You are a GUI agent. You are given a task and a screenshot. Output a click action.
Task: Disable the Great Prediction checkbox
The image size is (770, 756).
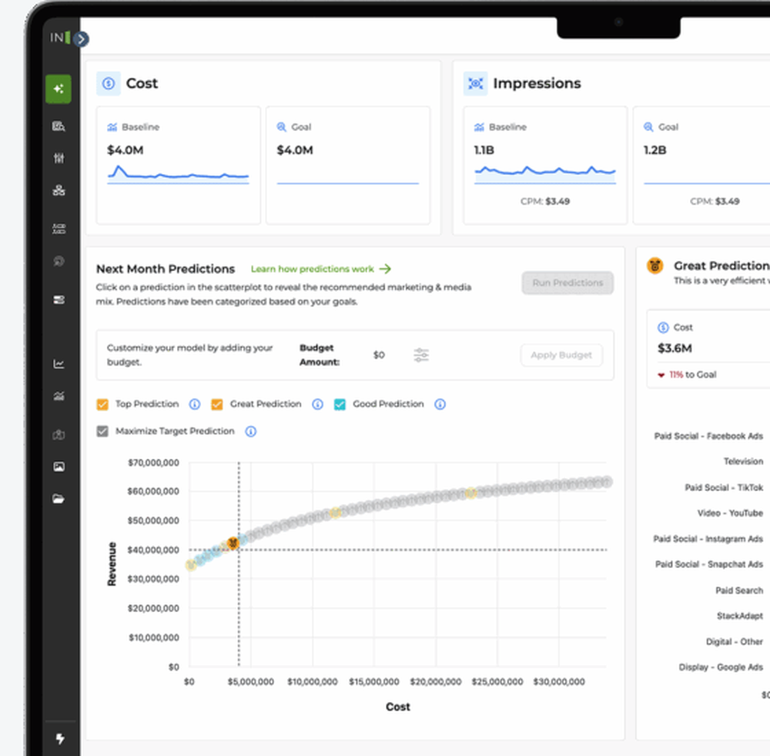click(217, 403)
